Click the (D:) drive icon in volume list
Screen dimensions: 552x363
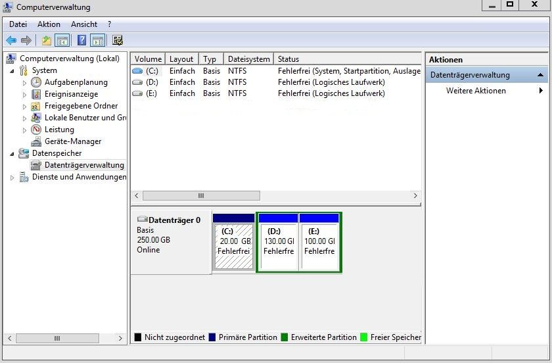[x=137, y=82]
